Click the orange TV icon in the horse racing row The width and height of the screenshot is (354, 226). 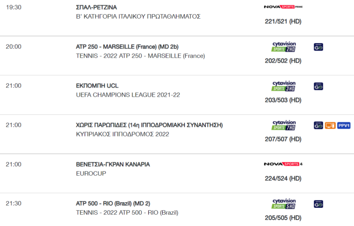click(330, 126)
